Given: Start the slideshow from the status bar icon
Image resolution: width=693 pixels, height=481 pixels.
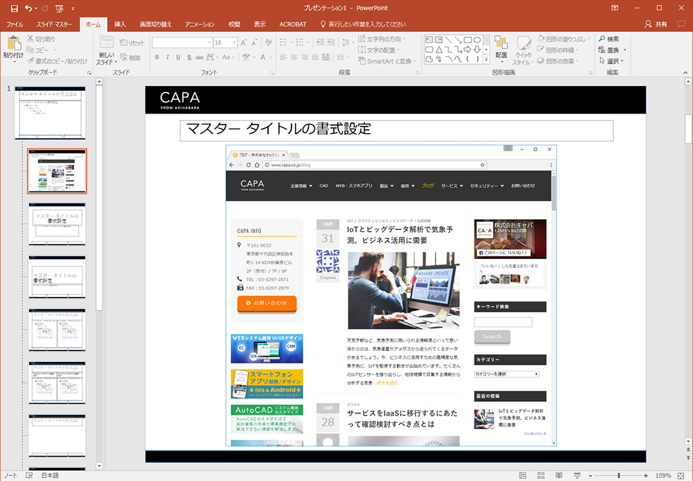Looking at the screenshot, I should coord(577,476).
